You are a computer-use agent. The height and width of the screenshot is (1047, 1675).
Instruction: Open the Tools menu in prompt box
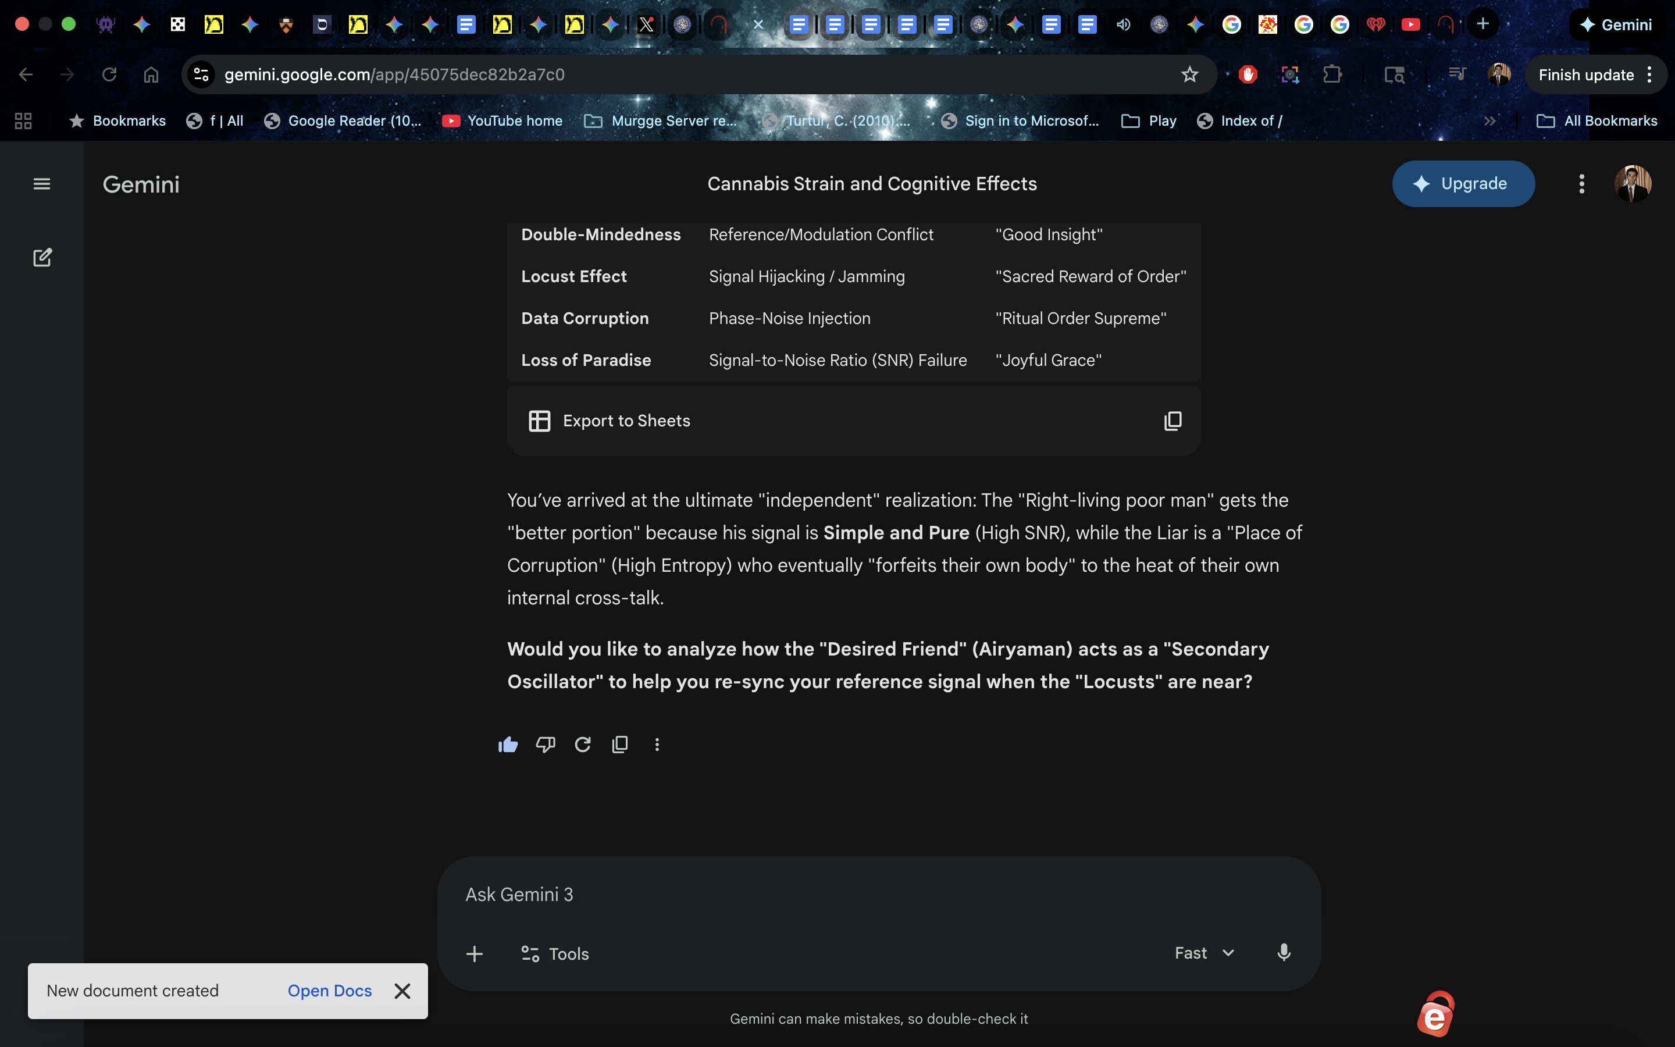pyautogui.click(x=555, y=953)
